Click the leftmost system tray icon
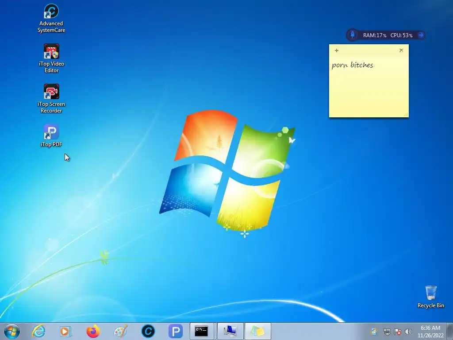Image resolution: width=453 pixels, height=340 pixels. [374, 332]
